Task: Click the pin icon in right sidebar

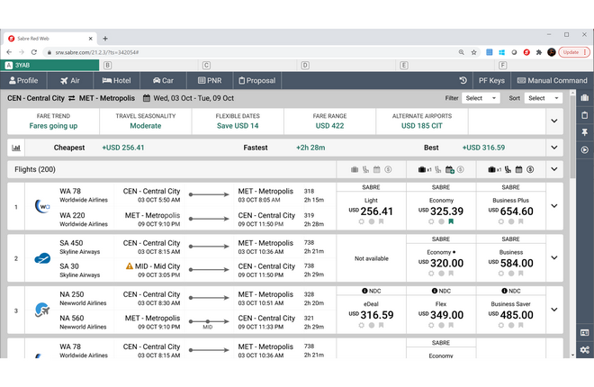Action: coord(584,132)
